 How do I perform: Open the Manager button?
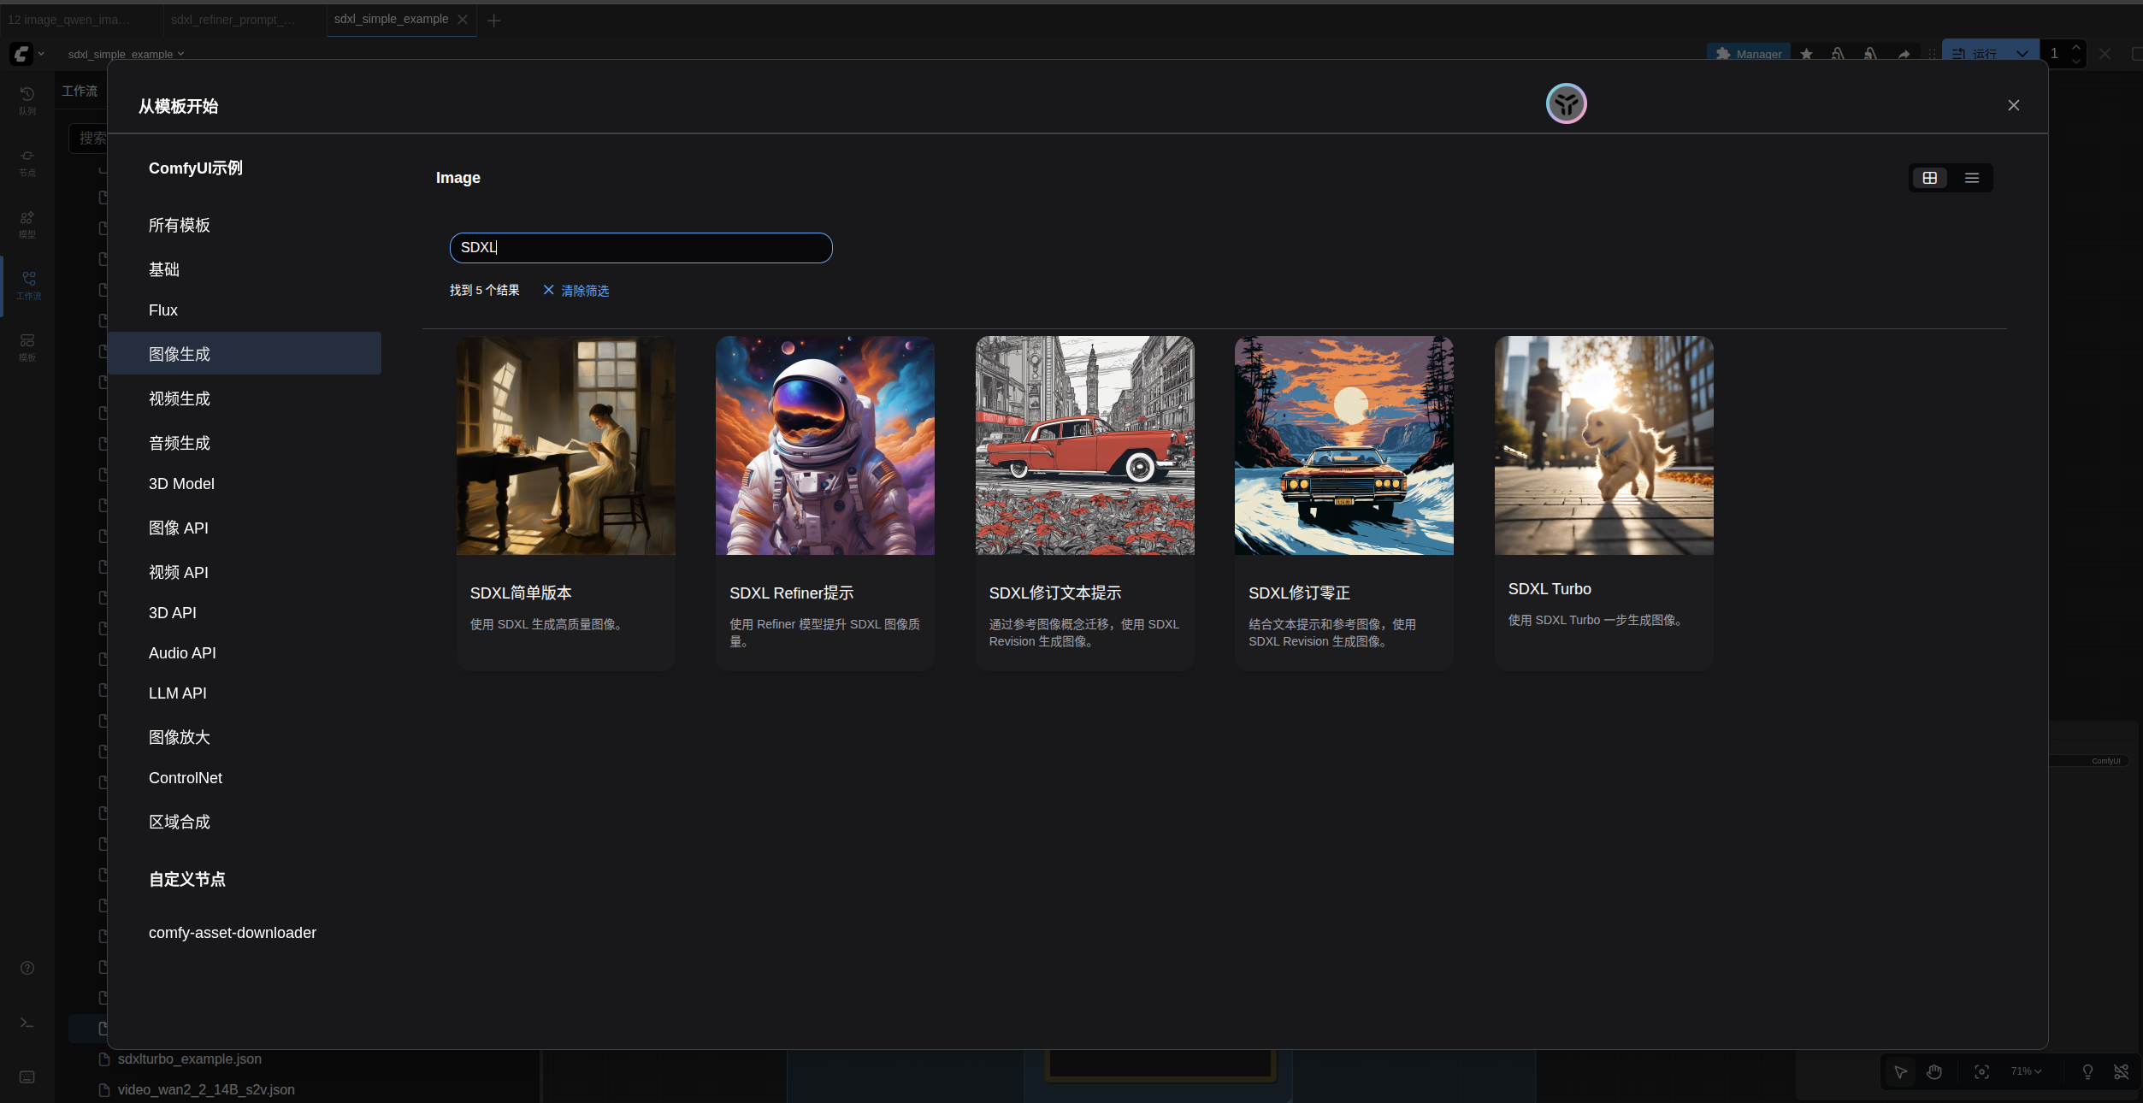point(1749,54)
